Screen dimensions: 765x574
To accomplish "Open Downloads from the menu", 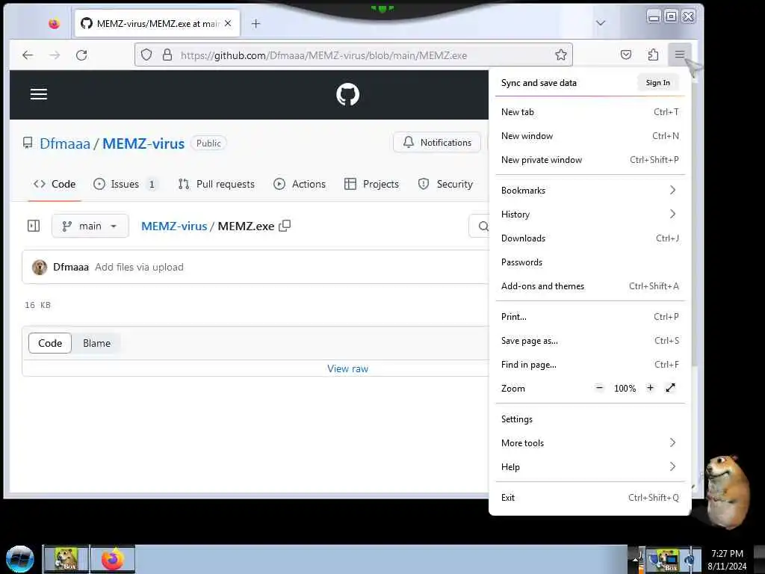I will [x=590, y=238].
